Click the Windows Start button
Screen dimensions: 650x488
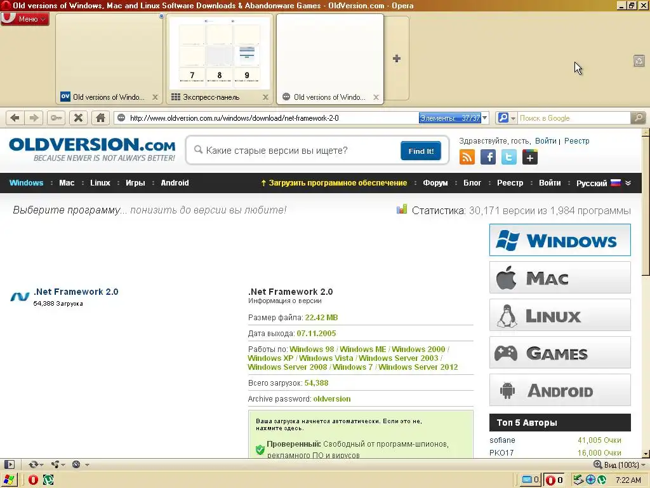[x=8, y=480]
